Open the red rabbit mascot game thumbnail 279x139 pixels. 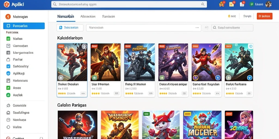coord(161,125)
